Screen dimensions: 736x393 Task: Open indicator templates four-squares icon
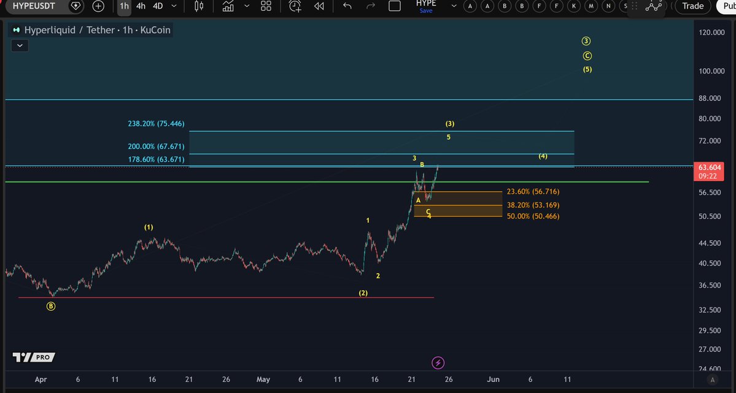pos(266,6)
